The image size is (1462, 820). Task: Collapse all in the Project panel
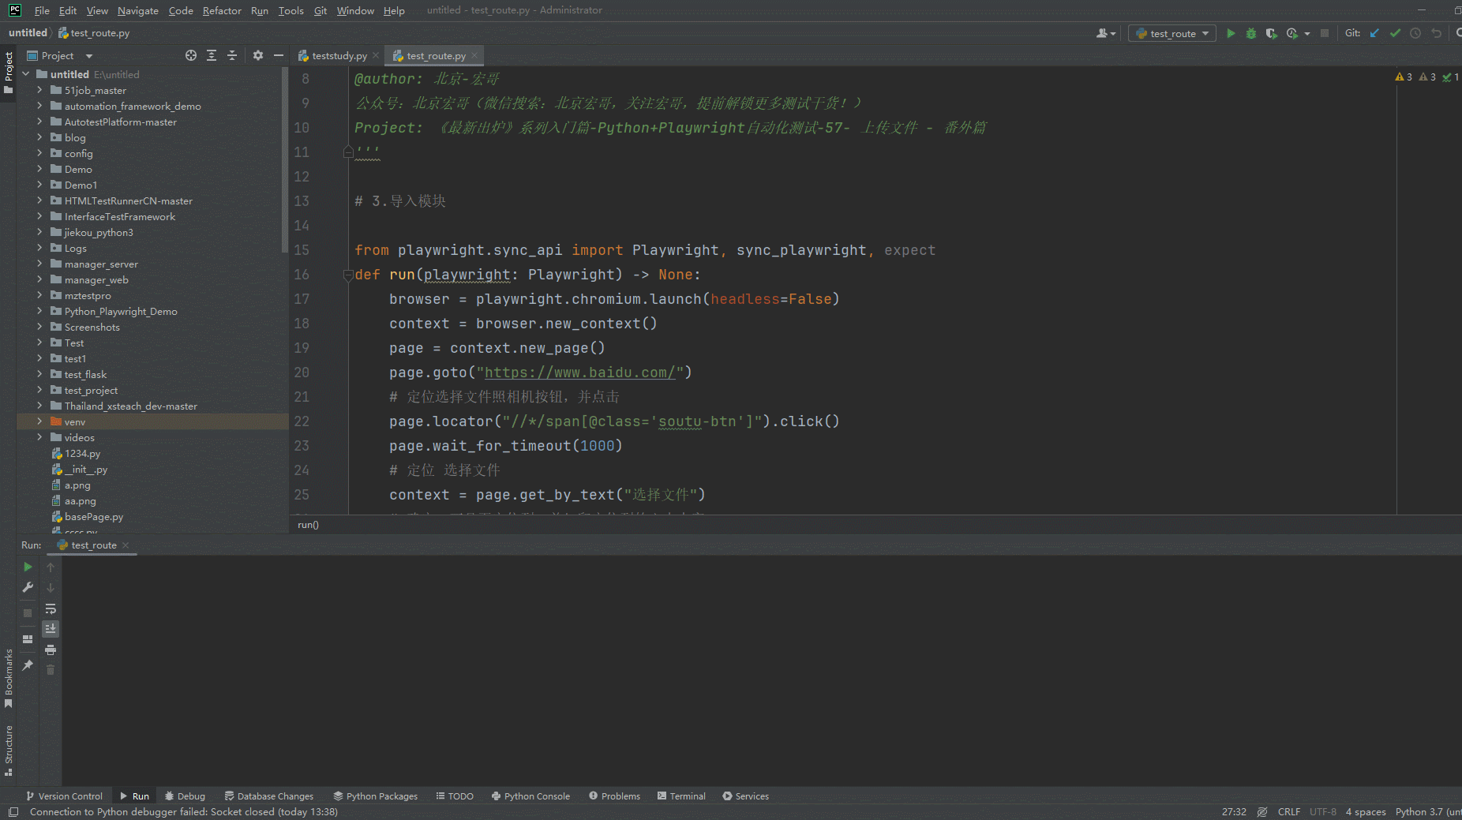(x=232, y=55)
